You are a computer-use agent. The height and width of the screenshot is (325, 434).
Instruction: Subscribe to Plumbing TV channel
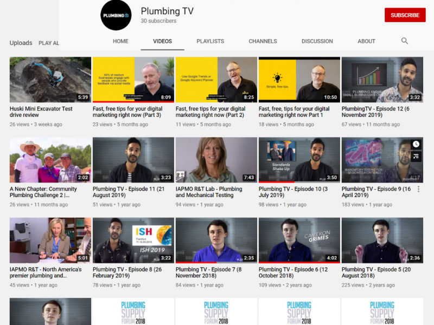point(405,15)
